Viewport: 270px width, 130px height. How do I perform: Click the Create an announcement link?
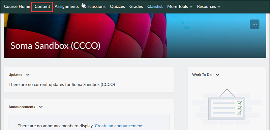point(119,126)
